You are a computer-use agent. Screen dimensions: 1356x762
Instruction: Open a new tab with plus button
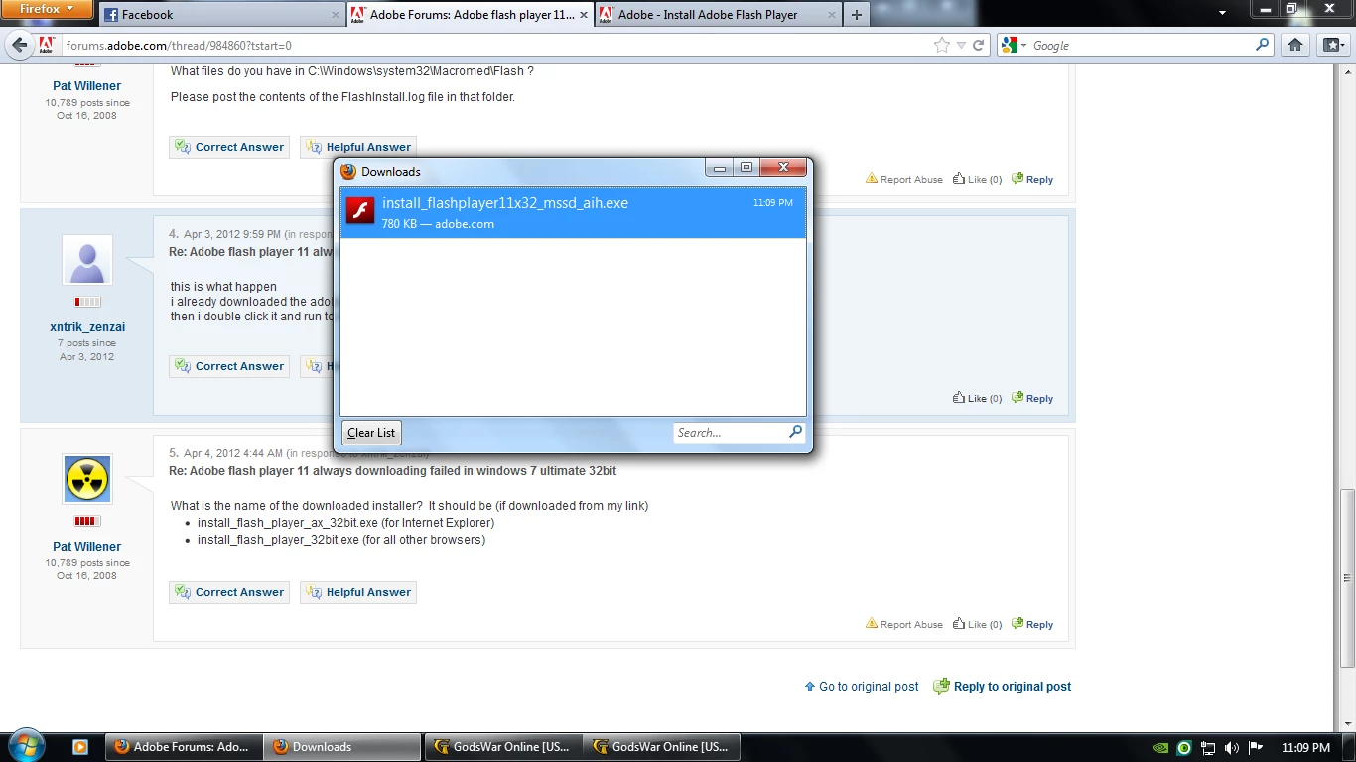pyautogui.click(x=857, y=15)
